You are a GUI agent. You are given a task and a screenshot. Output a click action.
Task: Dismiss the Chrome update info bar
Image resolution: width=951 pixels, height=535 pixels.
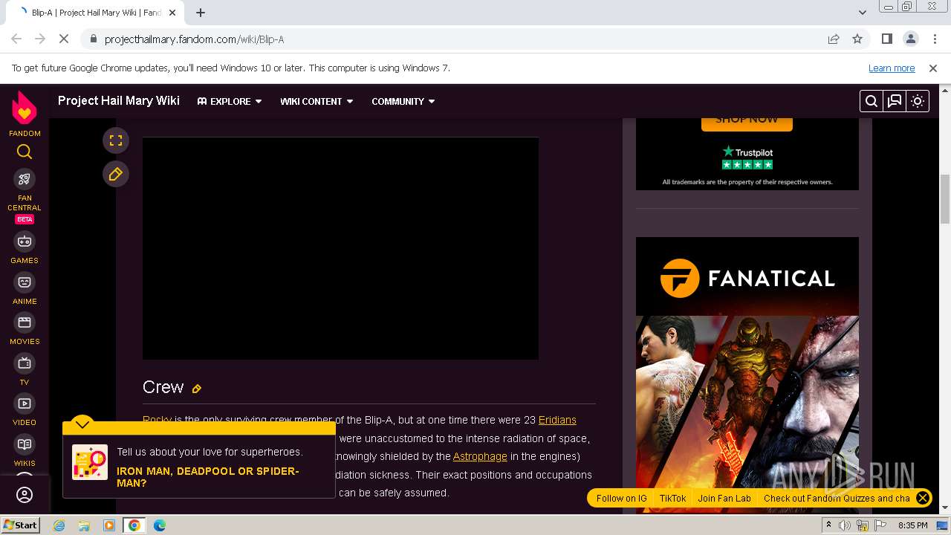click(933, 68)
